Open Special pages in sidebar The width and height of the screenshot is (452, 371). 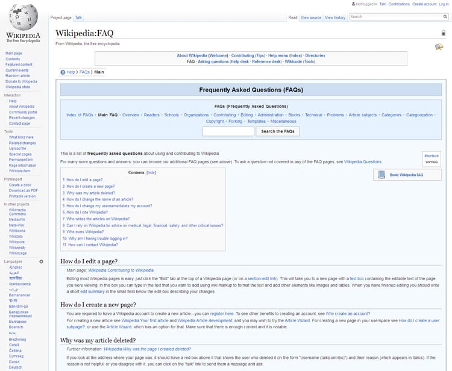(20, 154)
